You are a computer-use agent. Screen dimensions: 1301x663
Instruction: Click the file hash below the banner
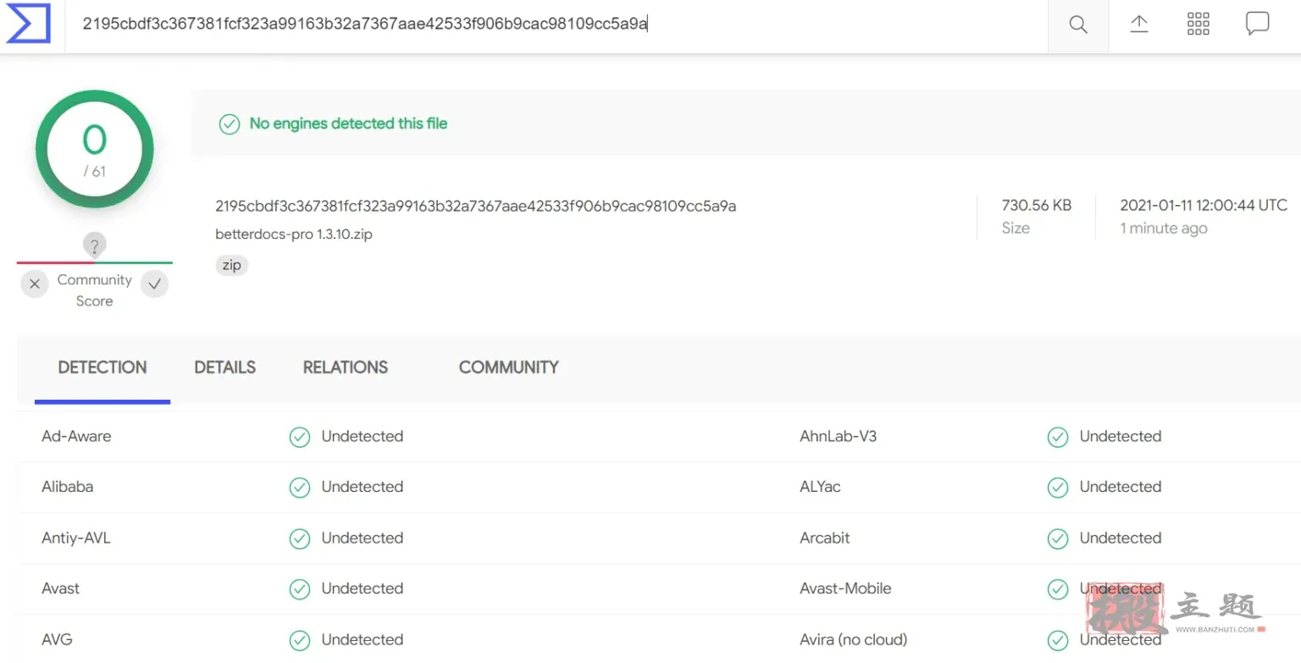[476, 206]
